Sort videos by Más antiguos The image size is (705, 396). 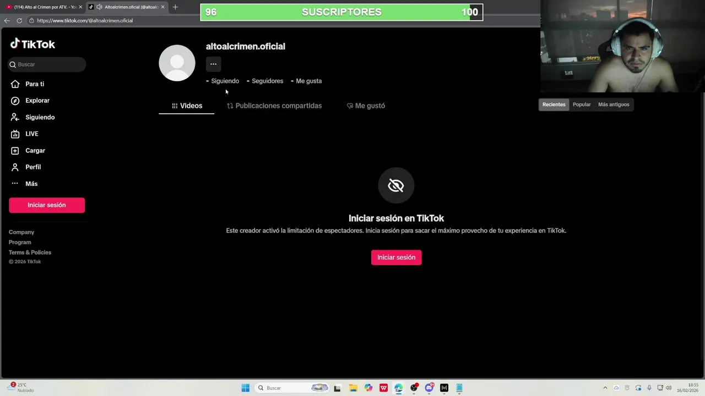[x=614, y=105]
